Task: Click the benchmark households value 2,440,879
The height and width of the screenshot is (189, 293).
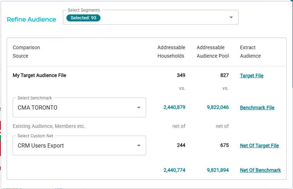Action: (x=174, y=107)
